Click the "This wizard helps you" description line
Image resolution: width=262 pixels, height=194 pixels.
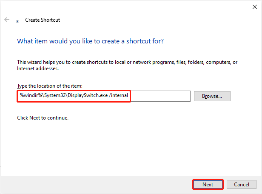click(127, 62)
